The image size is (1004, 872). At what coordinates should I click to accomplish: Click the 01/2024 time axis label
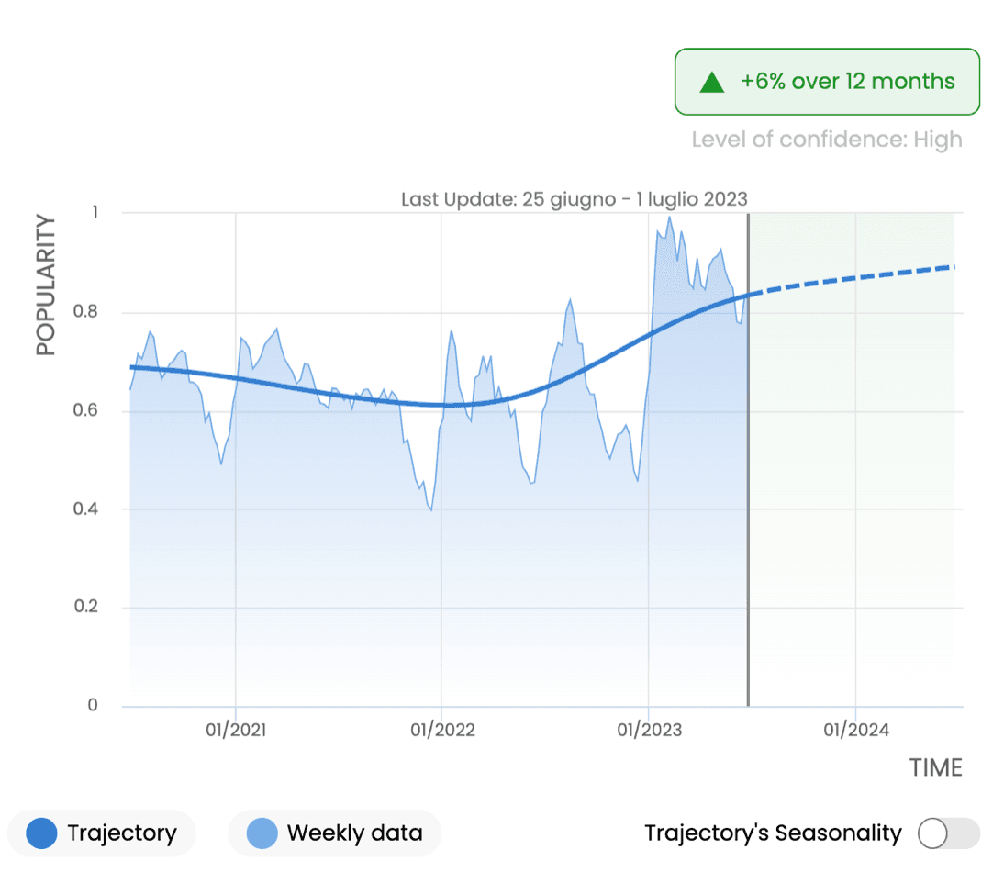[x=855, y=731]
